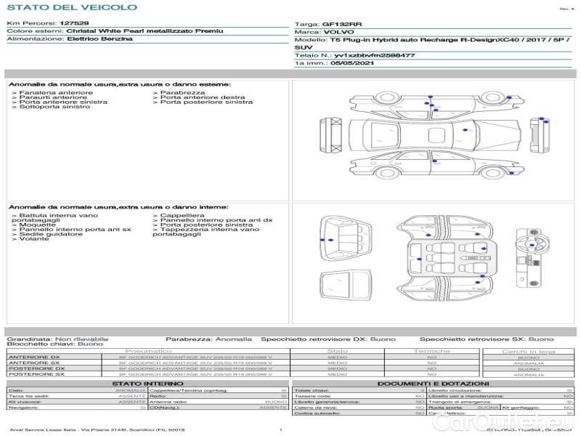Click the top-view exterior car diagram roof
Screen dimensions: 581x436
tap(436, 134)
